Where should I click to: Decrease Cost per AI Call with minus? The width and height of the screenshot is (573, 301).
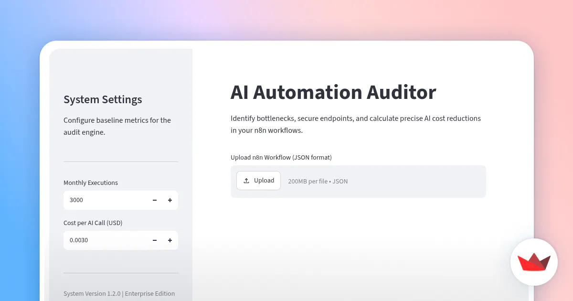tap(155, 240)
